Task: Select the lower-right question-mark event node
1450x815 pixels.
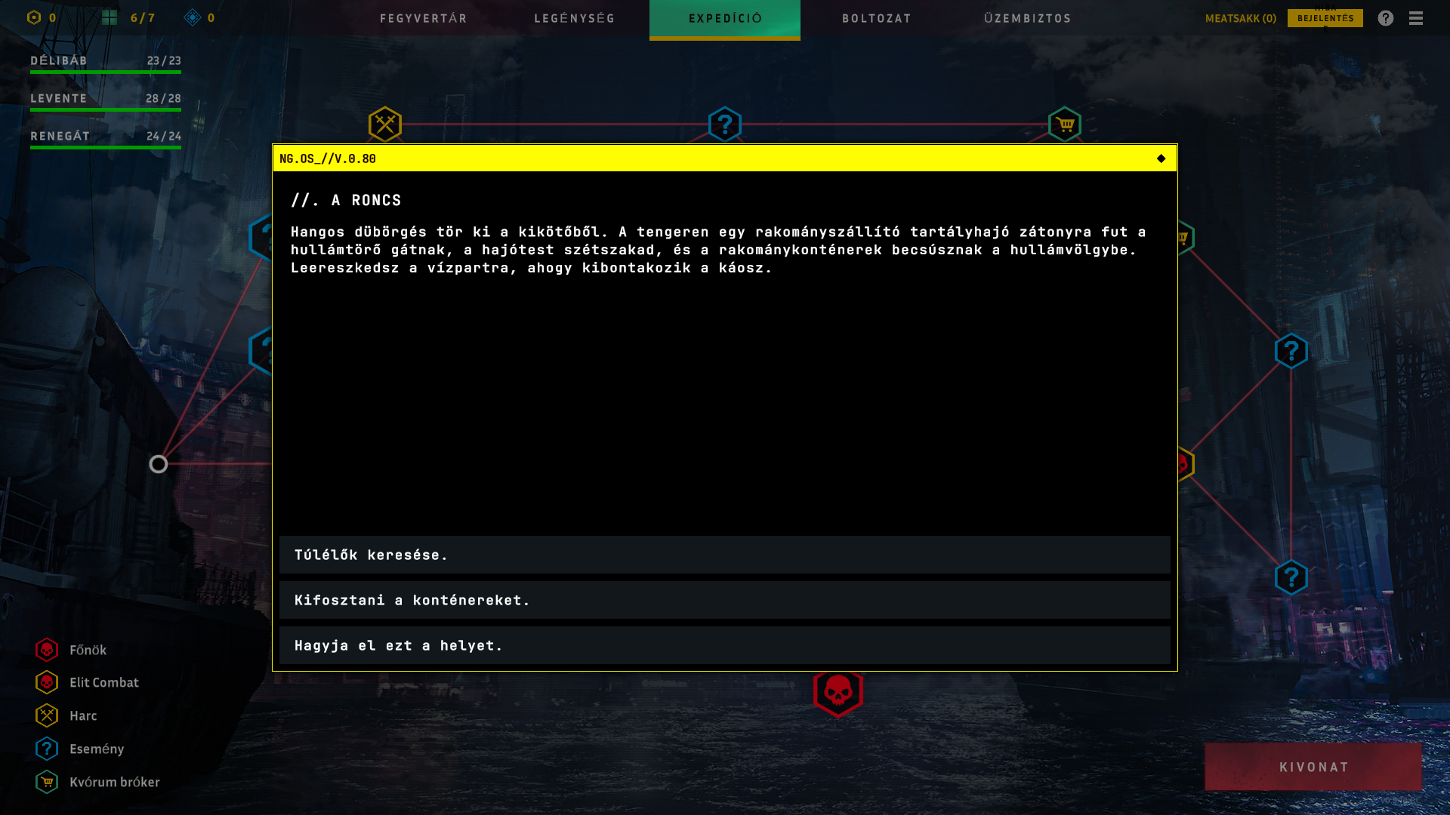Action: 1291,577
